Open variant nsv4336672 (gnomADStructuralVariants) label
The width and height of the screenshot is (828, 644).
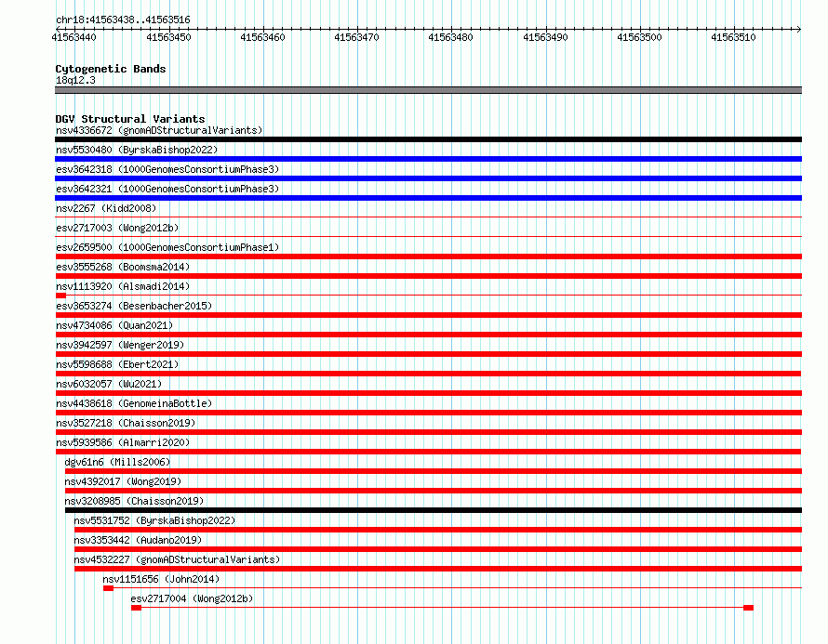[159, 130]
